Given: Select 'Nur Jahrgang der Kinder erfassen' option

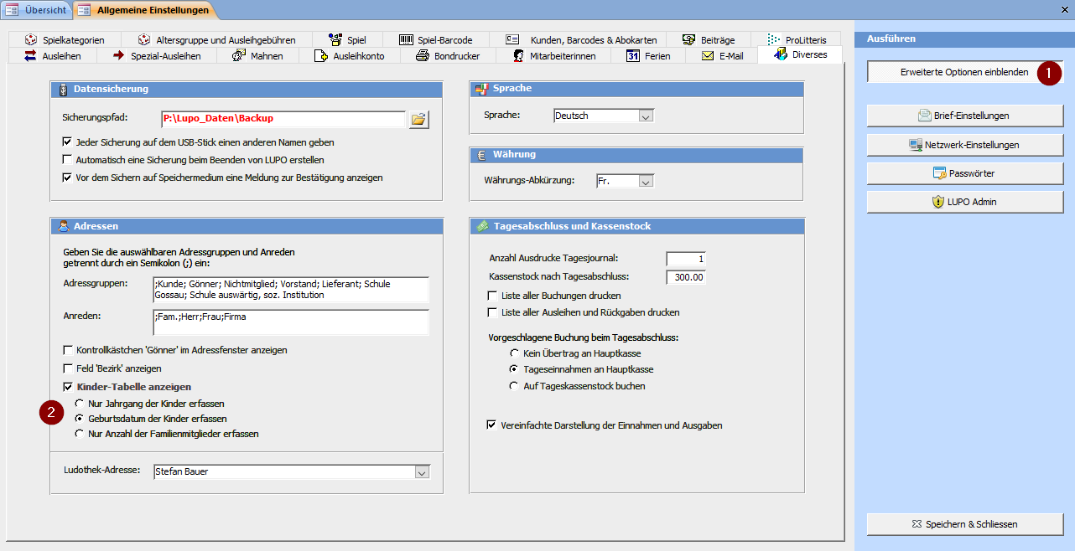Looking at the screenshot, I should coord(80,403).
